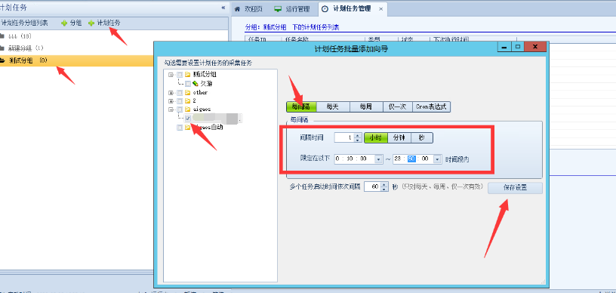The width and height of the screenshot is (616, 293).
Task: Click the 保存设置 button
Action: click(515, 188)
